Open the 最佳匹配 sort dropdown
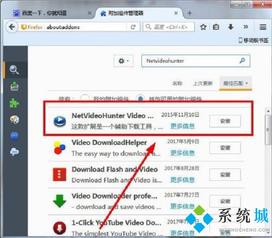Viewport: 272px width, 238px height. click(x=236, y=84)
